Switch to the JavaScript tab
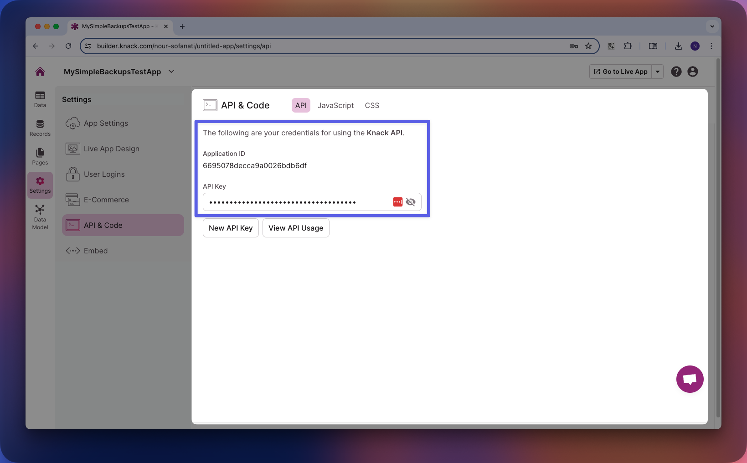Viewport: 747px width, 463px height. point(335,105)
